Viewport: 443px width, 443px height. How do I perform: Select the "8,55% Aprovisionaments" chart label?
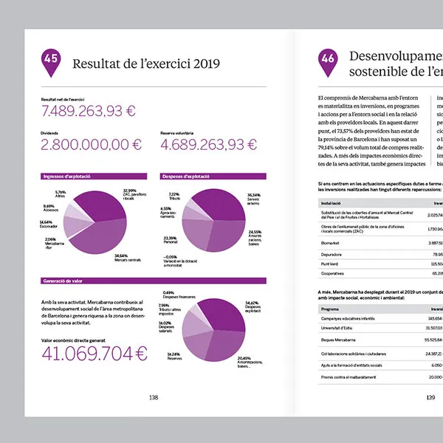click(x=168, y=213)
